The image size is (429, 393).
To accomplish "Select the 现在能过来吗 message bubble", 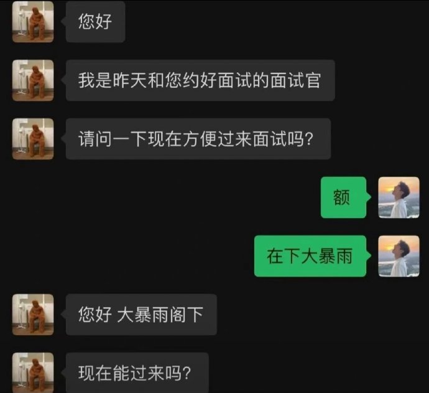I will [x=137, y=372].
